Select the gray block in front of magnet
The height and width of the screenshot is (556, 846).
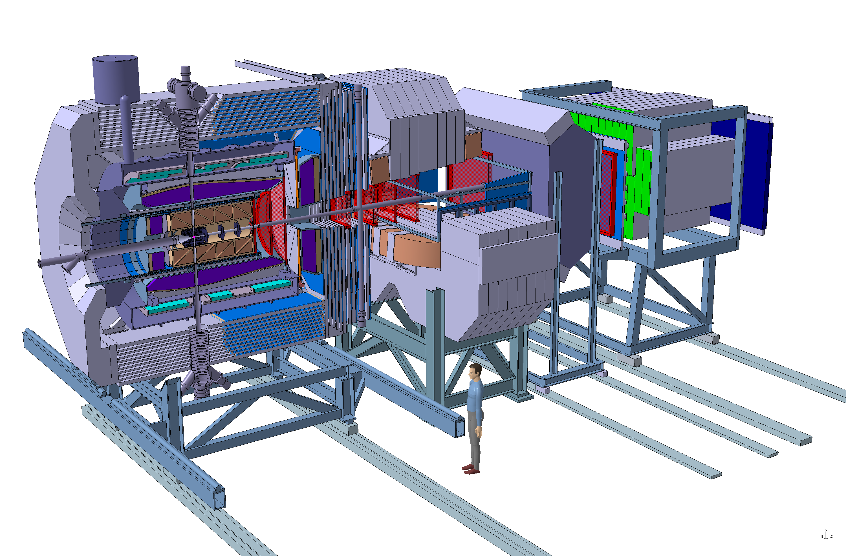tap(517, 259)
